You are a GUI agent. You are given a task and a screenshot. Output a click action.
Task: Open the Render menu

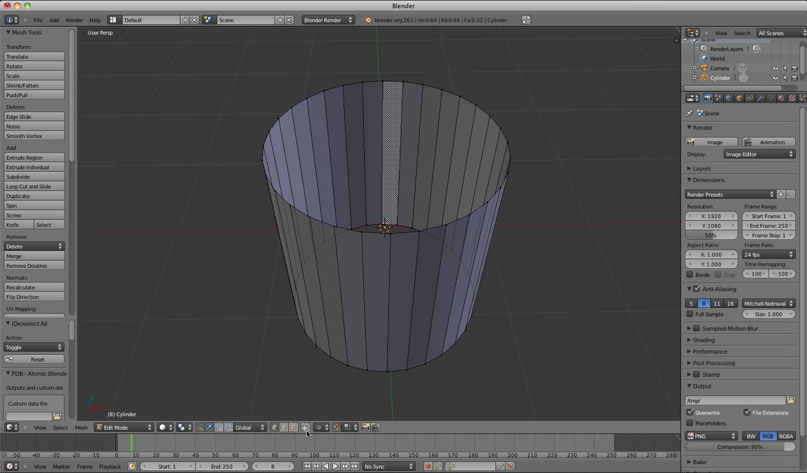tap(74, 20)
